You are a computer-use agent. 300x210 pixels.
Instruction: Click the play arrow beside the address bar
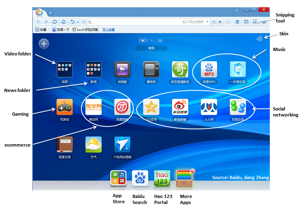(220, 22)
